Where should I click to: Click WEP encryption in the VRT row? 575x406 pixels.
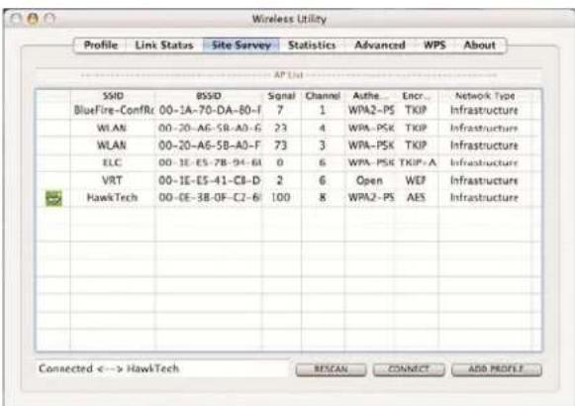click(x=416, y=180)
